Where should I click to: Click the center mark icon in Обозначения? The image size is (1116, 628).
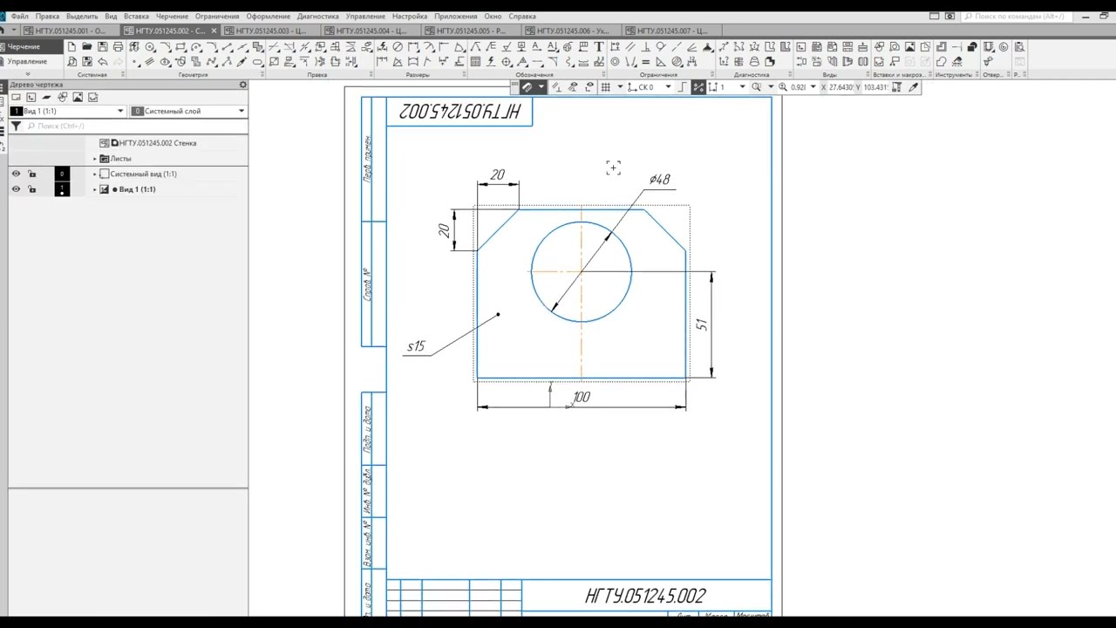click(506, 62)
